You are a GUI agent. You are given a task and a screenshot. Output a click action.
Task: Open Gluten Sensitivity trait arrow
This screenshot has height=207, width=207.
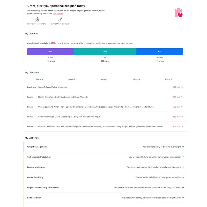tap(183, 177)
